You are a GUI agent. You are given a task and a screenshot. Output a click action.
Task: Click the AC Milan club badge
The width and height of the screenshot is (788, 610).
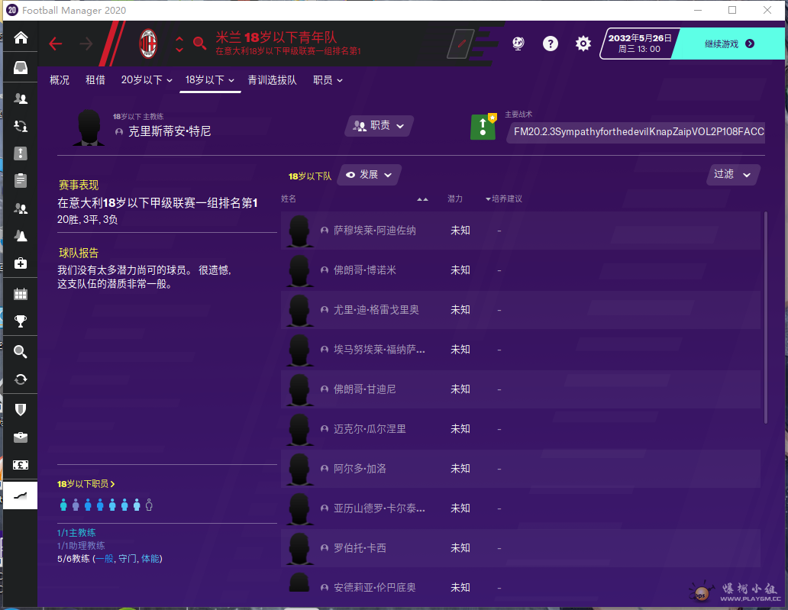pyautogui.click(x=148, y=44)
